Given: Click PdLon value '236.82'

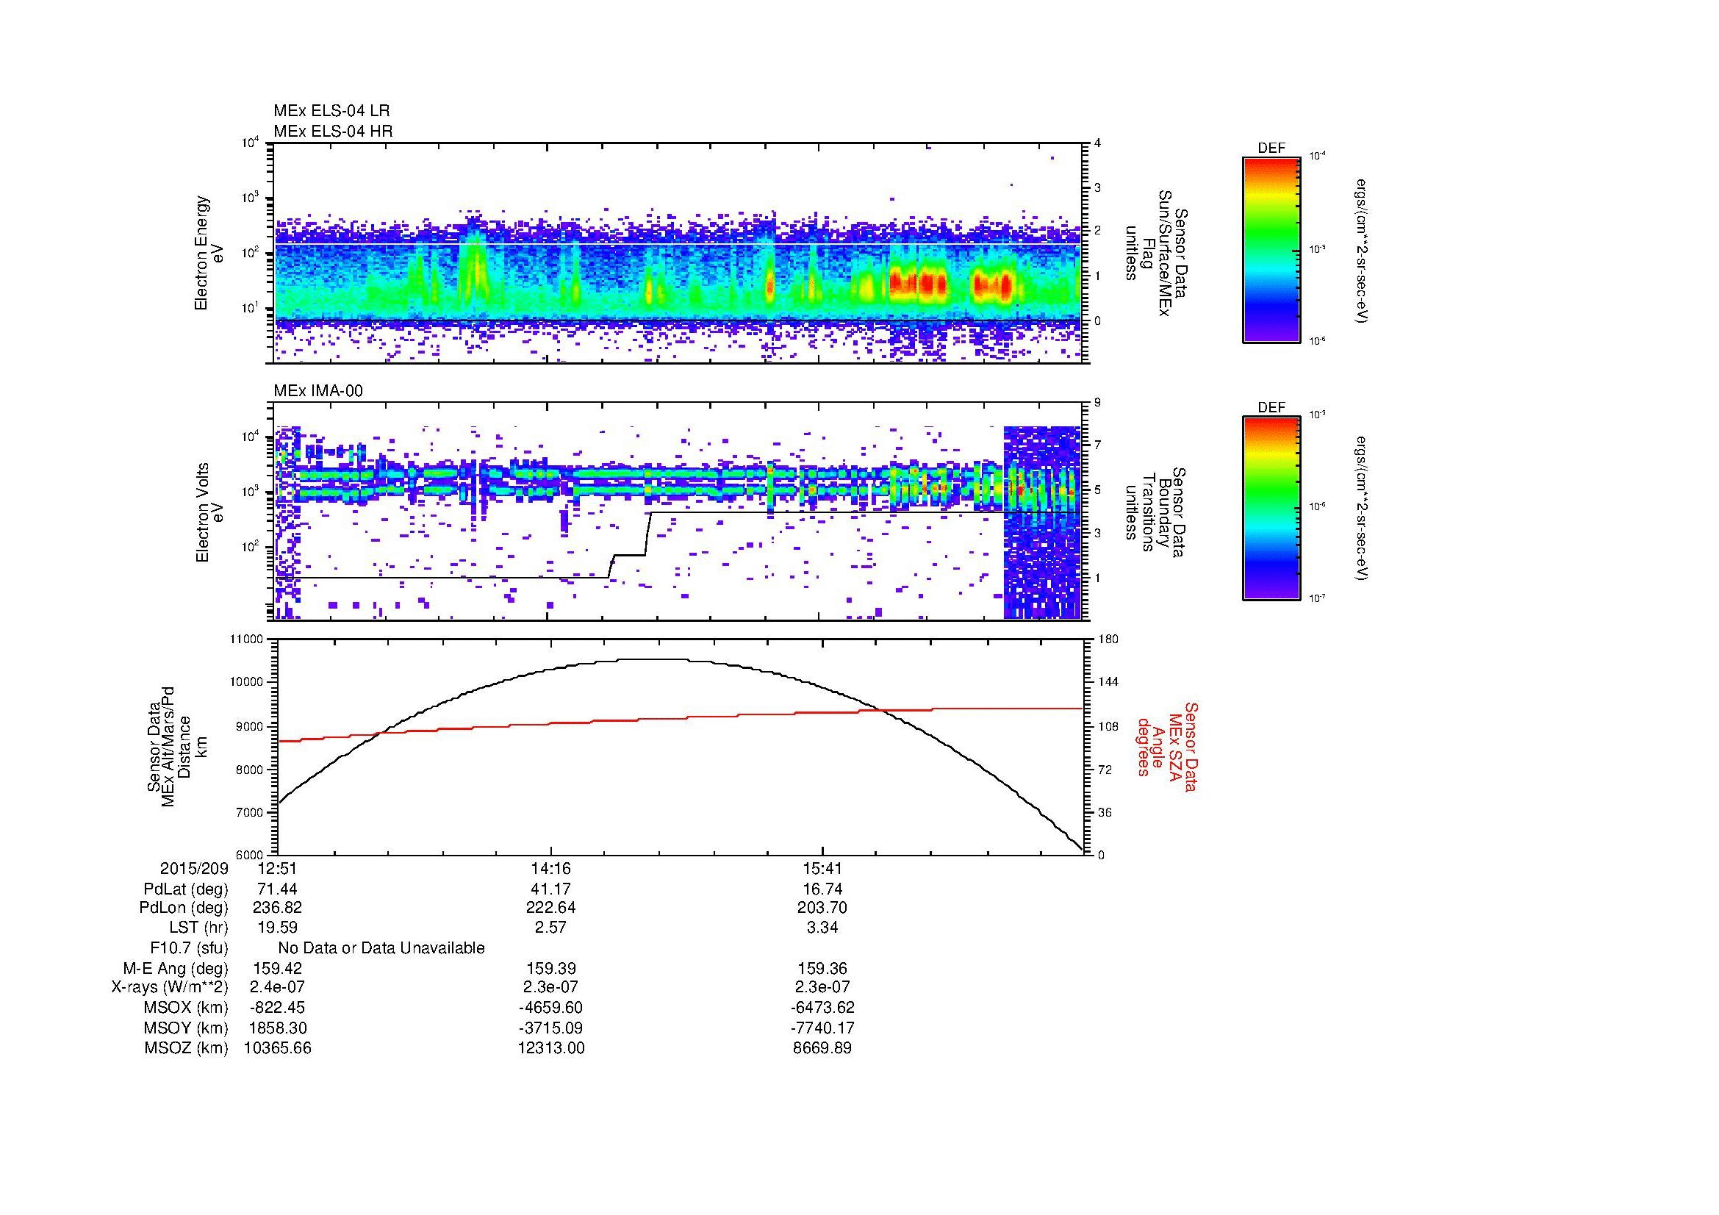Looking at the screenshot, I should [x=277, y=908].
